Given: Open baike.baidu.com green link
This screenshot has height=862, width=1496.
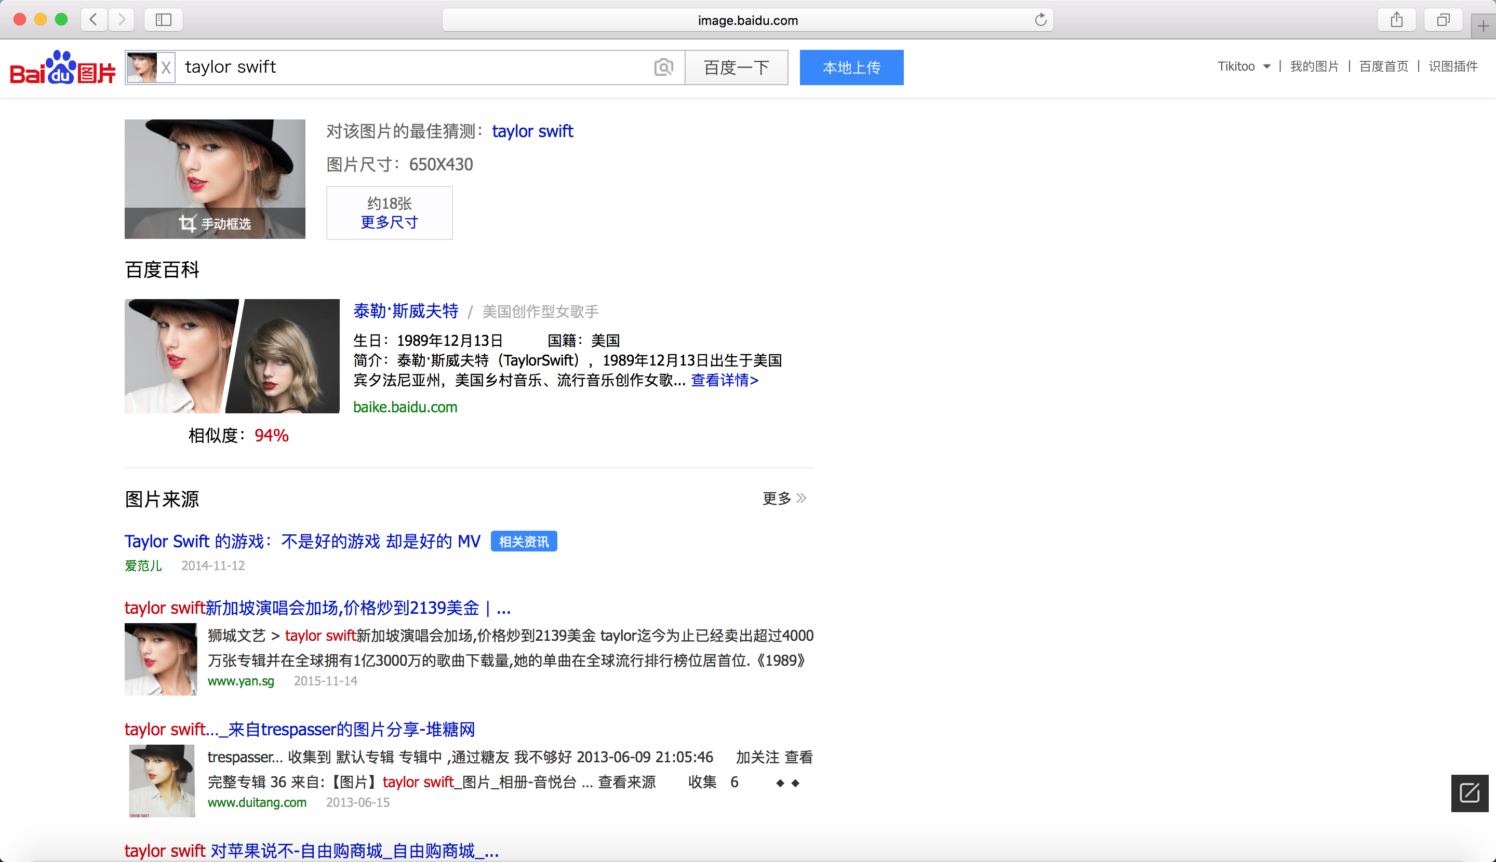Looking at the screenshot, I should pos(405,407).
